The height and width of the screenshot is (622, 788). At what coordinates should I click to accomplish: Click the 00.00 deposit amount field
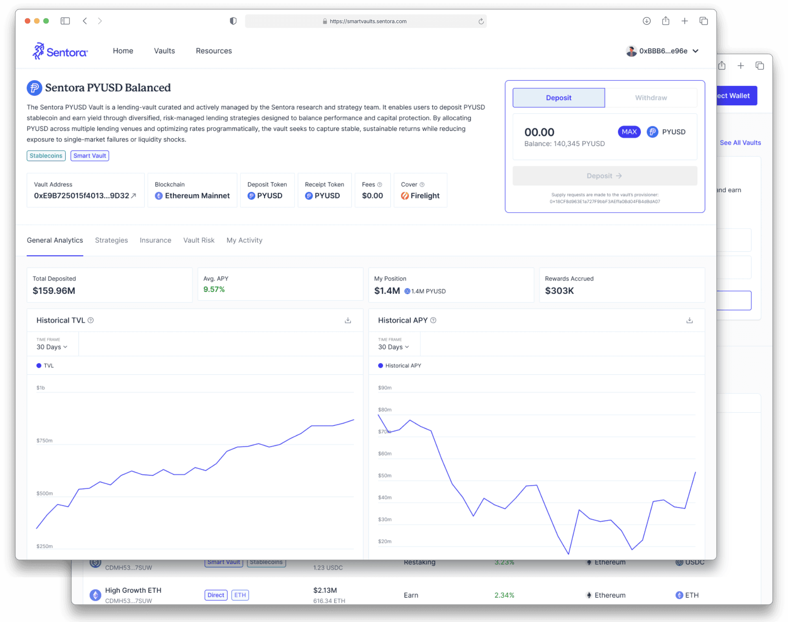(x=539, y=132)
